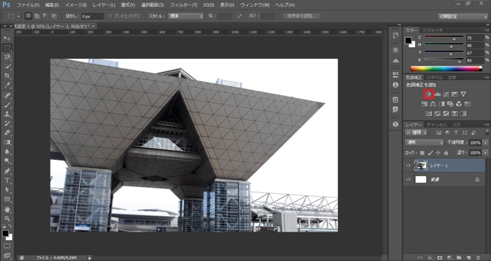The height and width of the screenshot is (261, 491).
Task: Add Brightness/Contrast adjustment (red highlighted icon)
Action: tap(428, 94)
